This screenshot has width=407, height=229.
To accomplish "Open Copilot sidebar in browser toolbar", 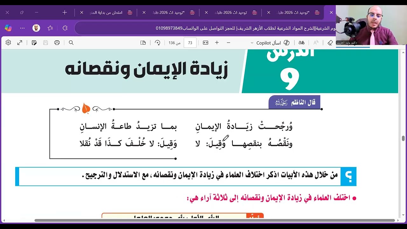I will 8,28.
